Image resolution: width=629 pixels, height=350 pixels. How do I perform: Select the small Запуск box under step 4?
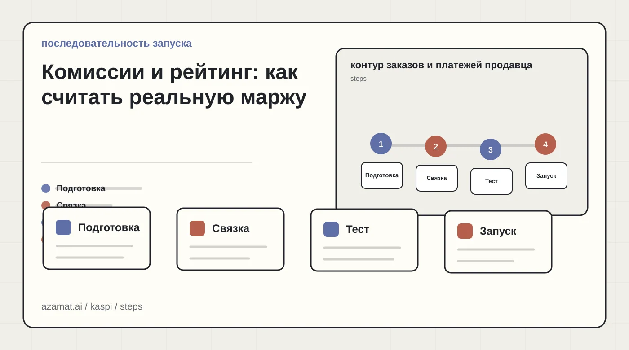pos(546,176)
